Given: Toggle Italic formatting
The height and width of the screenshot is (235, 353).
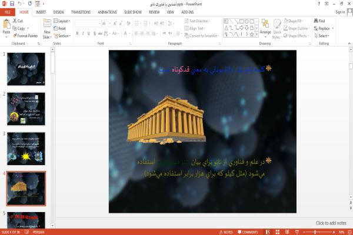Looking at the screenshot, I should point(83,33).
